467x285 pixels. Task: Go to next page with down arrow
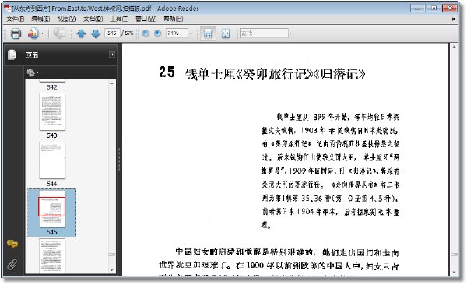coord(95,33)
